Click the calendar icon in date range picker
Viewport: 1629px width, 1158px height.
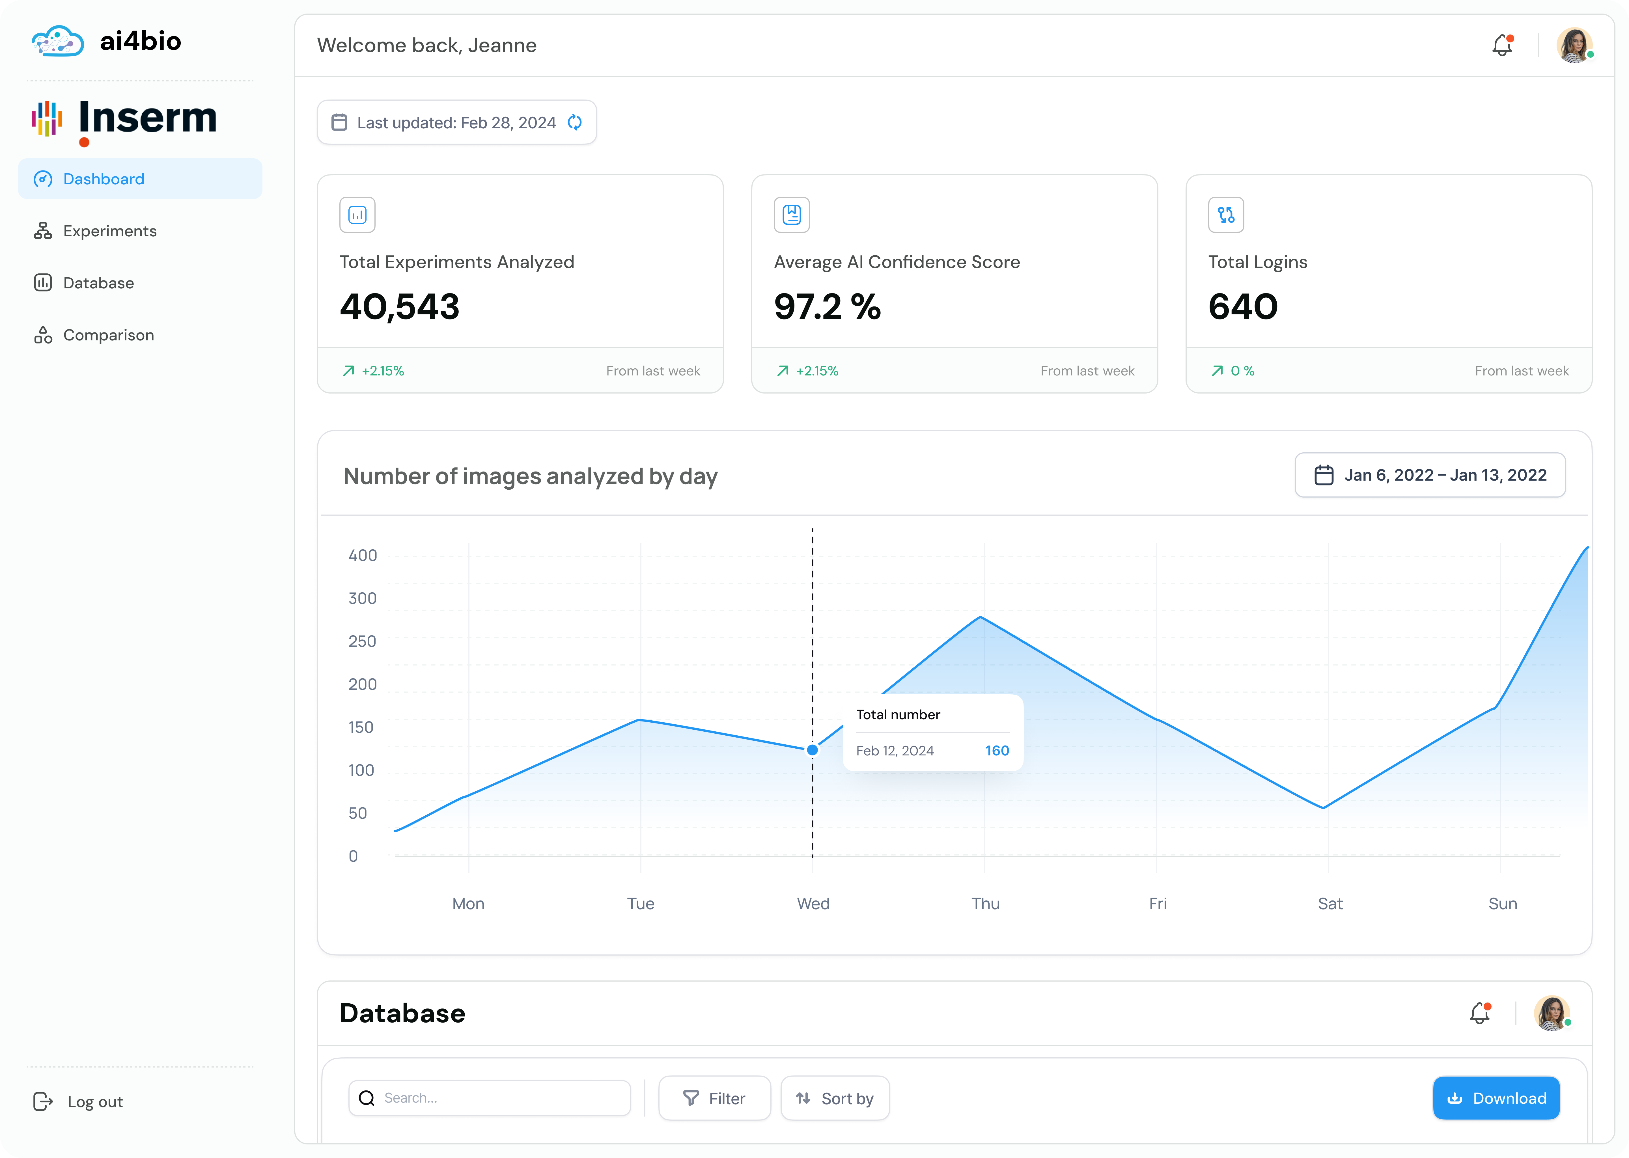1324,475
